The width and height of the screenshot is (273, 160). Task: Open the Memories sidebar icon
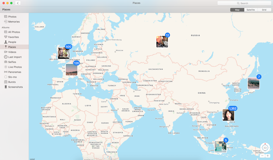[x=6, y=22]
